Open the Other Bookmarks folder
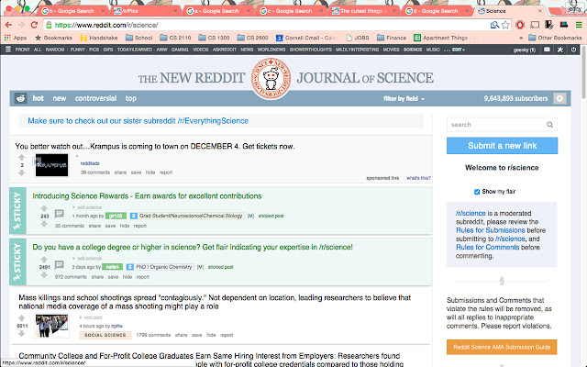The image size is (587, 367). pyautogui.click(x=555, y=38)
